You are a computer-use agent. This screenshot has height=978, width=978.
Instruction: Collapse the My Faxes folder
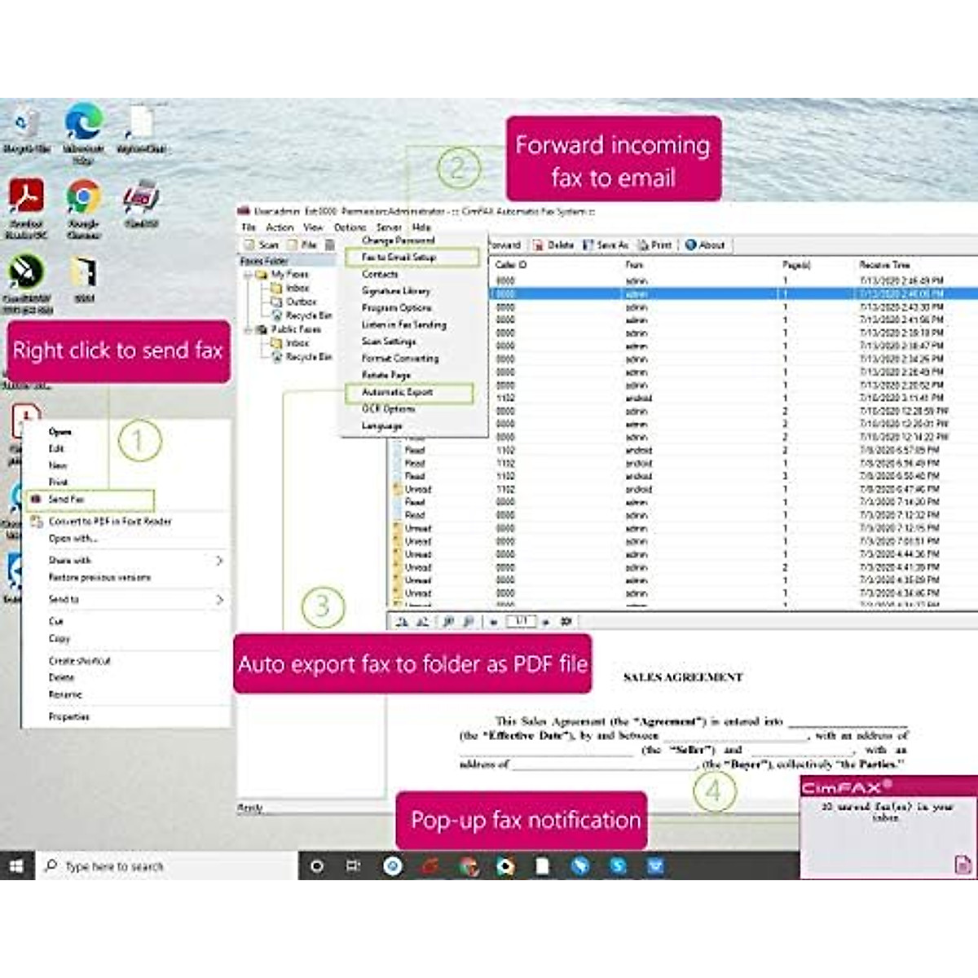click(246, 274)
